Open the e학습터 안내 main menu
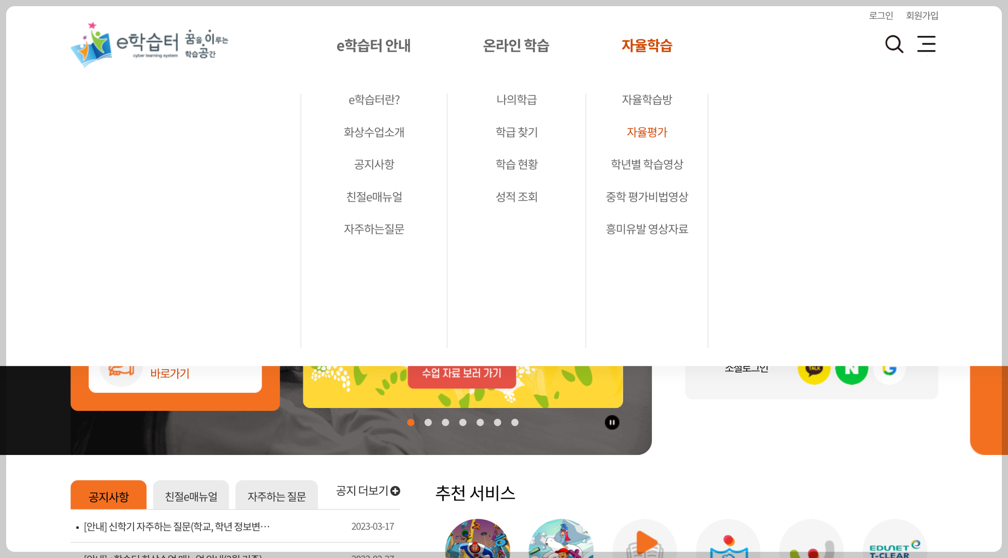 pyautogui.click(x=373, y=45)
